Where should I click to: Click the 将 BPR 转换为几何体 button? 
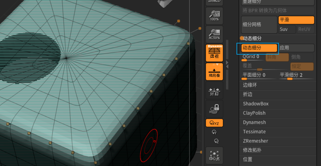coord(278,11)
